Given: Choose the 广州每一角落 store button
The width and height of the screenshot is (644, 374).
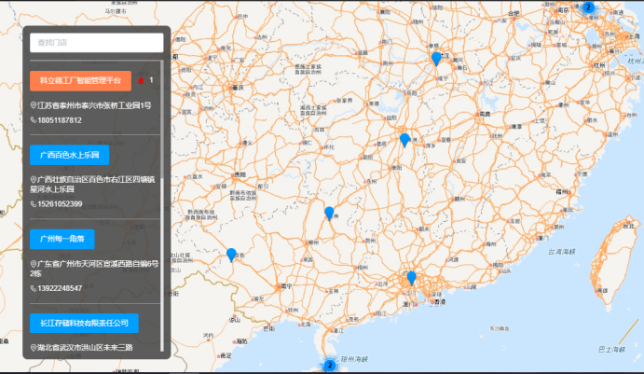Looking at the screenshot, I should click(x=62, y=239).
